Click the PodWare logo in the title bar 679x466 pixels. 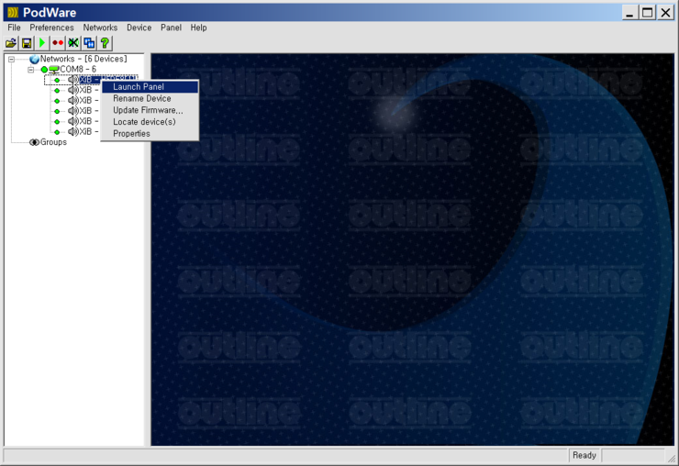pyautogui.click(x=13, y=12)
